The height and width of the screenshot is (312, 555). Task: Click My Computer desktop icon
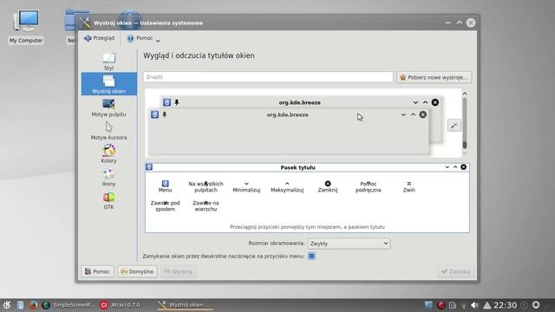26,27
